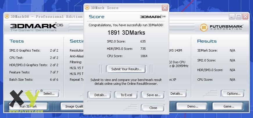Open System Details button in main window

178,94
